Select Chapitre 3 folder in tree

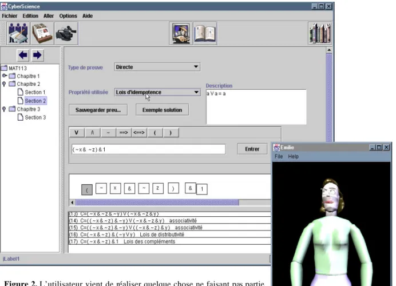[24, 109]
